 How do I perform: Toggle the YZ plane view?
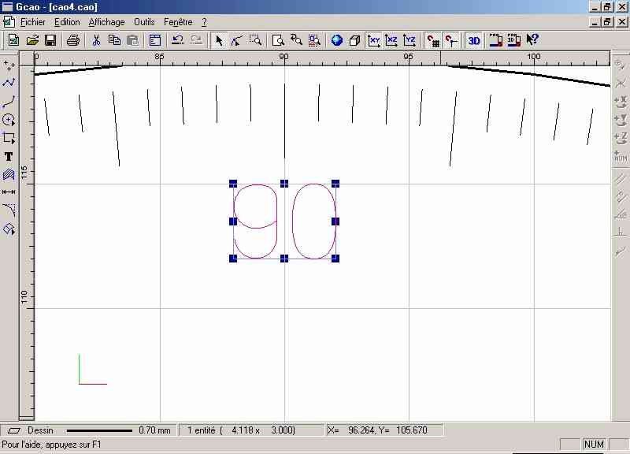(x=409, y=40)
